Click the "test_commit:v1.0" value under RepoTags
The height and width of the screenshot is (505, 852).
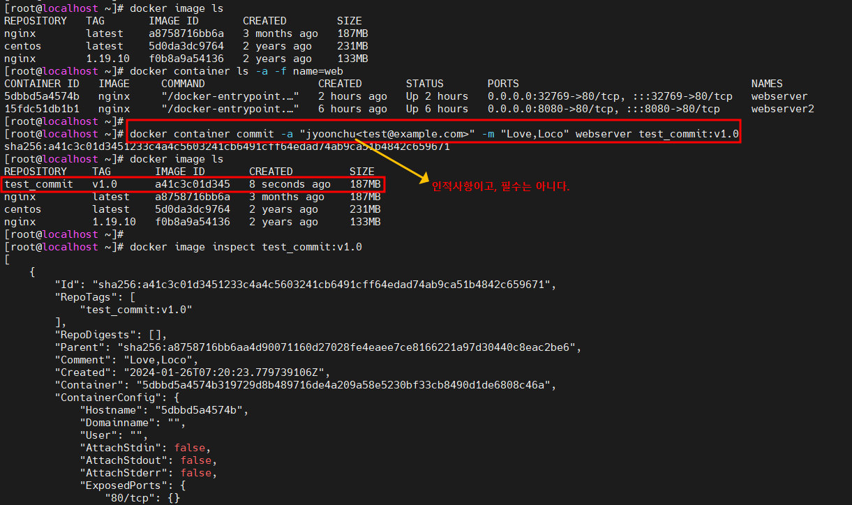[x=136, y=310]
